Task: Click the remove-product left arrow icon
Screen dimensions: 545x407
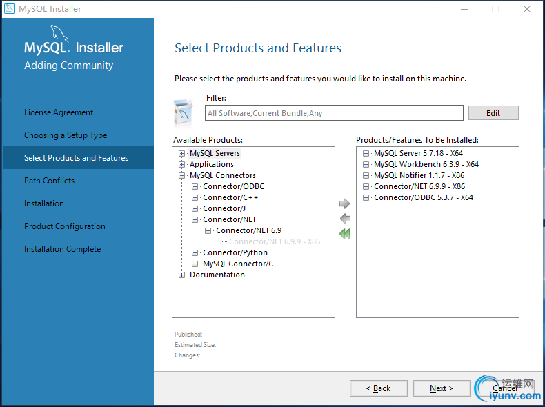Action: point(345,219)
